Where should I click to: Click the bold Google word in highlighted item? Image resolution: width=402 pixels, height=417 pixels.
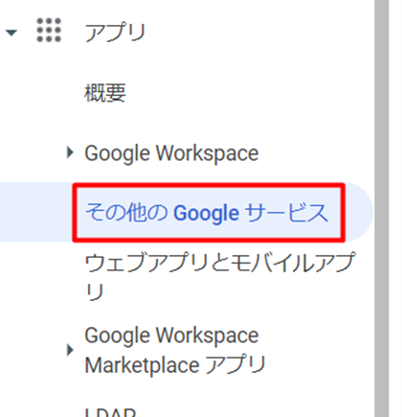tap(206, 214)
